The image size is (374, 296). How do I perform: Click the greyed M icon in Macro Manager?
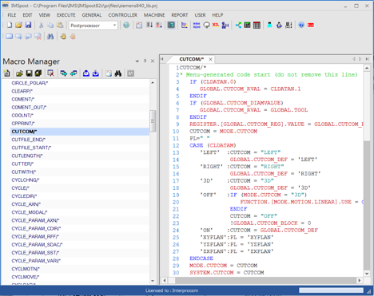coord(130,73)
